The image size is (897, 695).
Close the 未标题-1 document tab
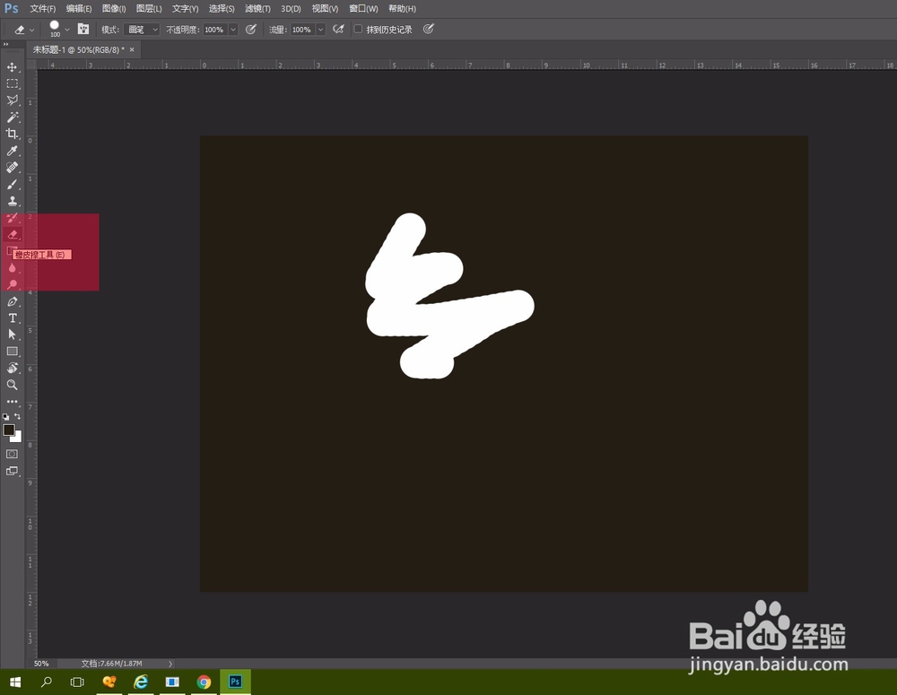(132, 49)
